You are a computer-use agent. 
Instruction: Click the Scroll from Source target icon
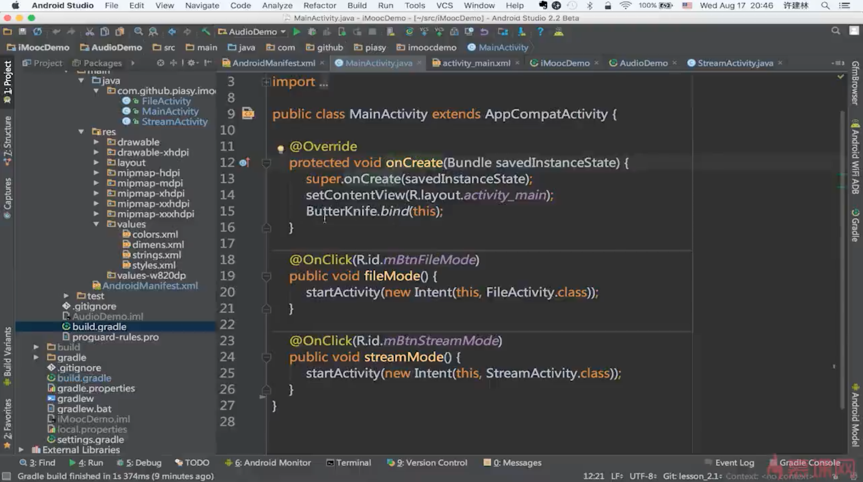pyautogui.click(x=161, y=63)
